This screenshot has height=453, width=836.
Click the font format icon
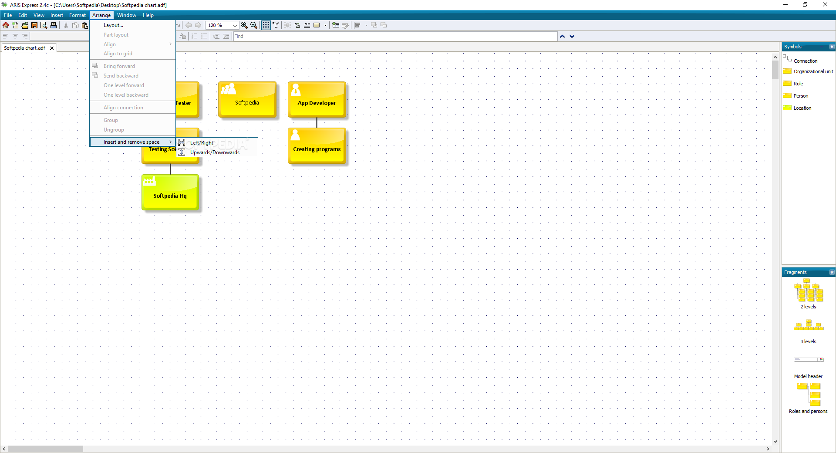tap(297, 25)
